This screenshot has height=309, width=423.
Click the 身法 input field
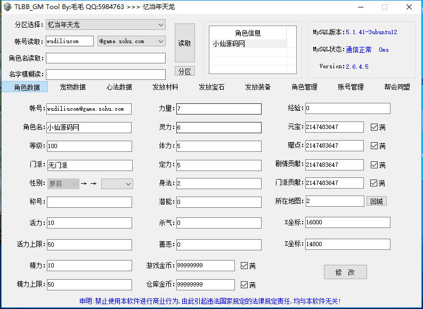[219, 183]
